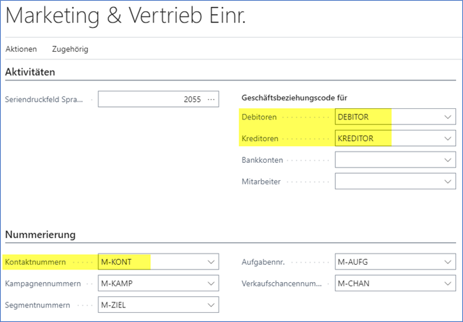Collapse the Aktivitäten section header
Screen dimensions: 463x322
(x=30, y=72)
